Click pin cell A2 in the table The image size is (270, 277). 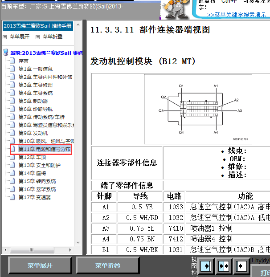point(104,218)
